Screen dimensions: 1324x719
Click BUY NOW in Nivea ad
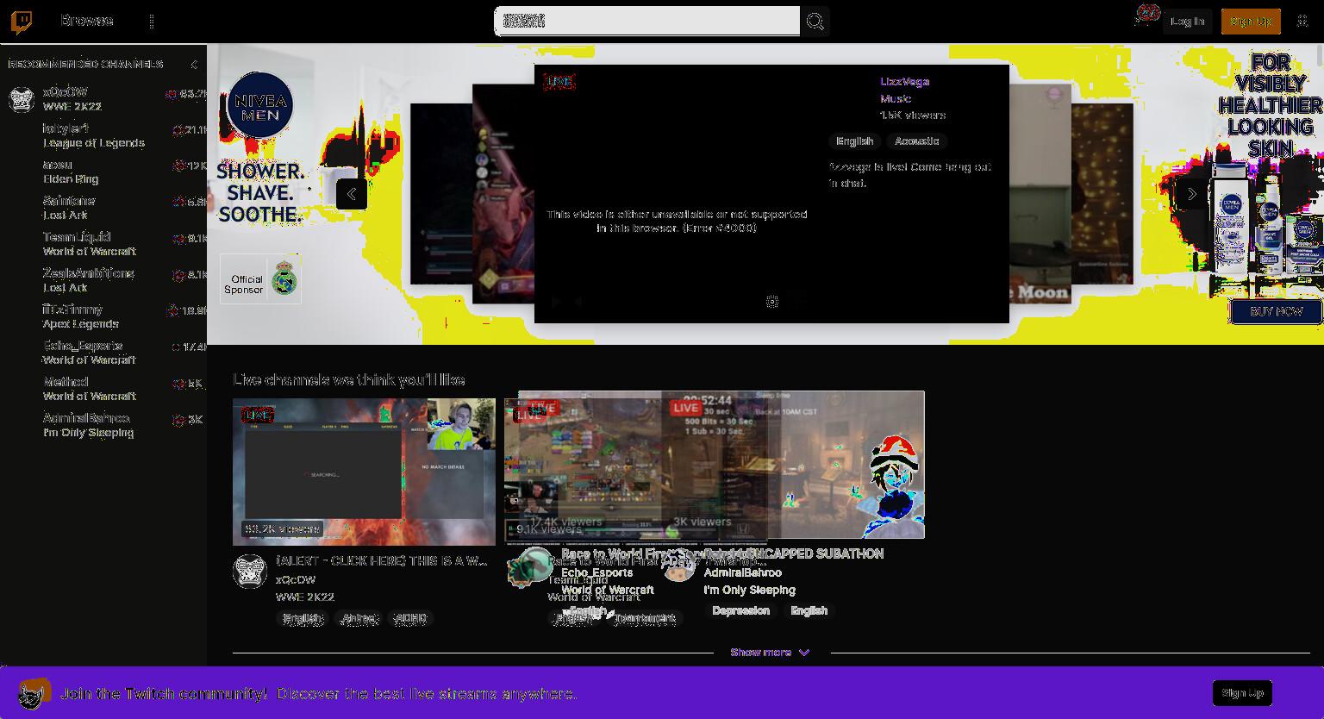point(1277,311)
